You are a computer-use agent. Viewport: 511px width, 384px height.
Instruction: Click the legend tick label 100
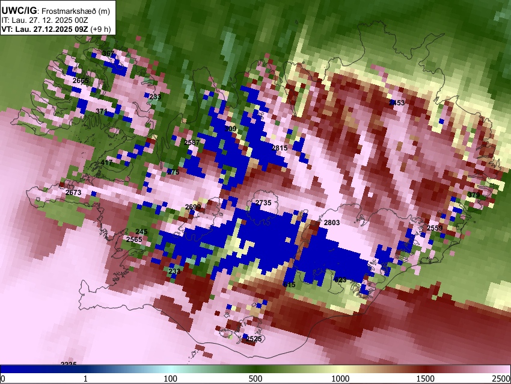point(171,379)
